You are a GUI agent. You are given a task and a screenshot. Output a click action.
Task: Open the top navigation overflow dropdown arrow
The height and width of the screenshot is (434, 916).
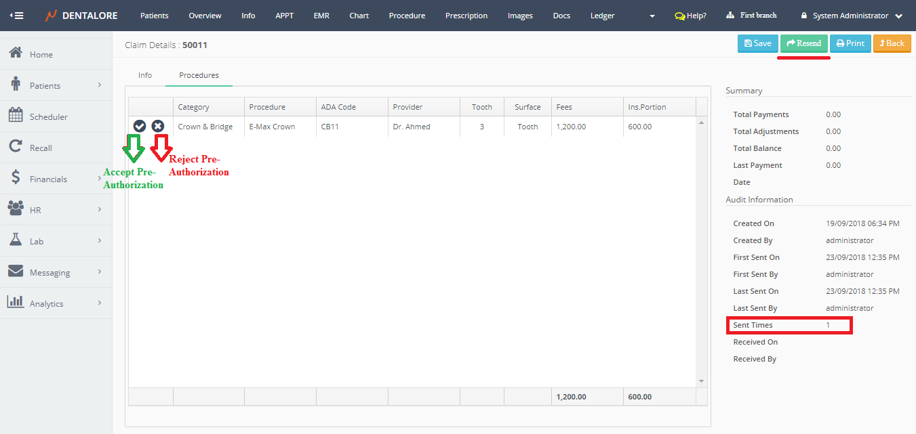[652, 16]
